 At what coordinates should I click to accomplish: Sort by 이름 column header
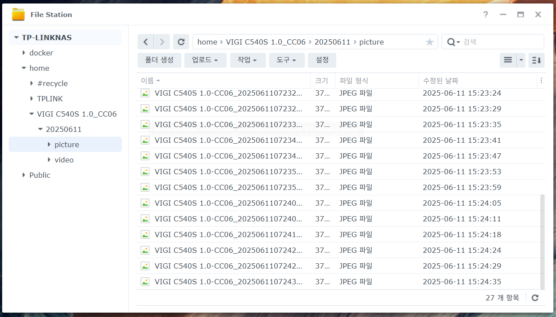click(223, 80)
